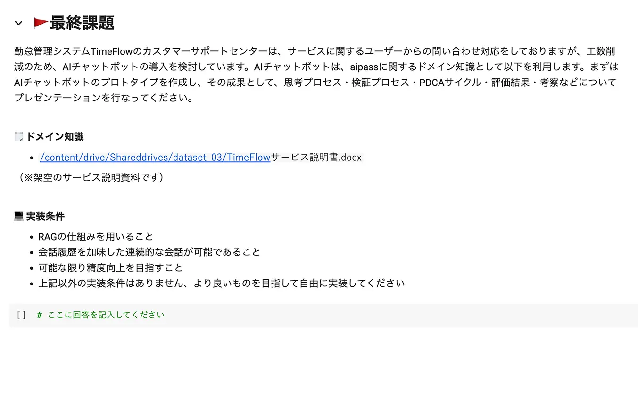The height and width of the screenshot is (399, 638).
Task: Click empty space inside the code cell
Action: tap(401, 315)
